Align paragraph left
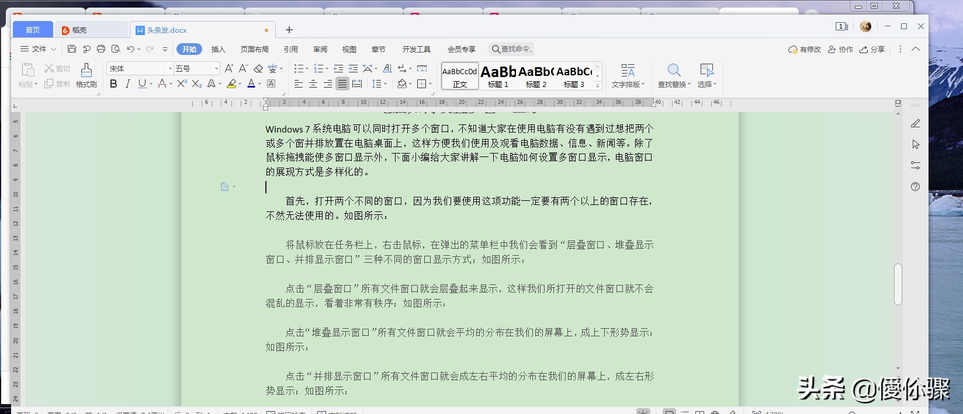The width and height of the screenshot is (963, 414). click(x=299, y=84)
